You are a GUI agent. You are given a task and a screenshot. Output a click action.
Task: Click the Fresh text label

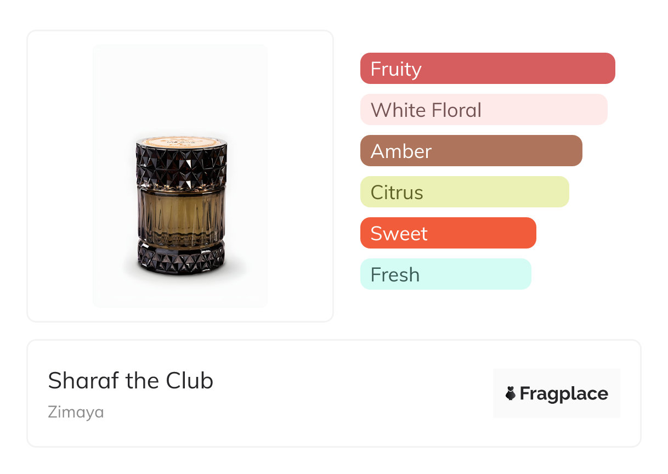pos(395,275)
